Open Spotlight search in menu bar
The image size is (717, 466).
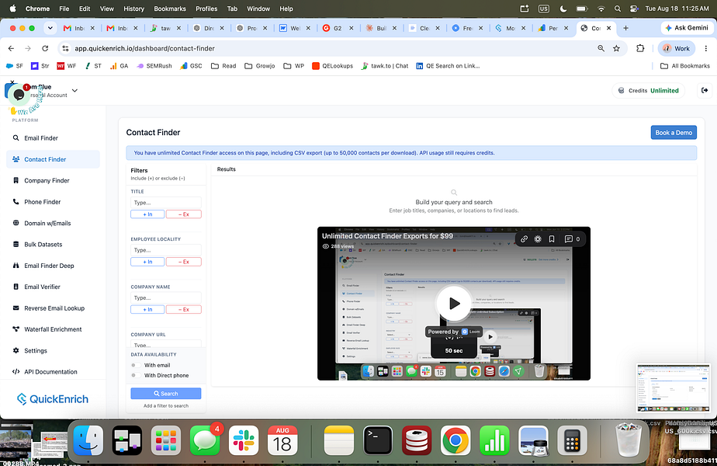pos(618,9)
